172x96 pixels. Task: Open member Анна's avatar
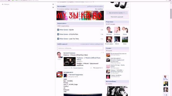coord(125,39)
